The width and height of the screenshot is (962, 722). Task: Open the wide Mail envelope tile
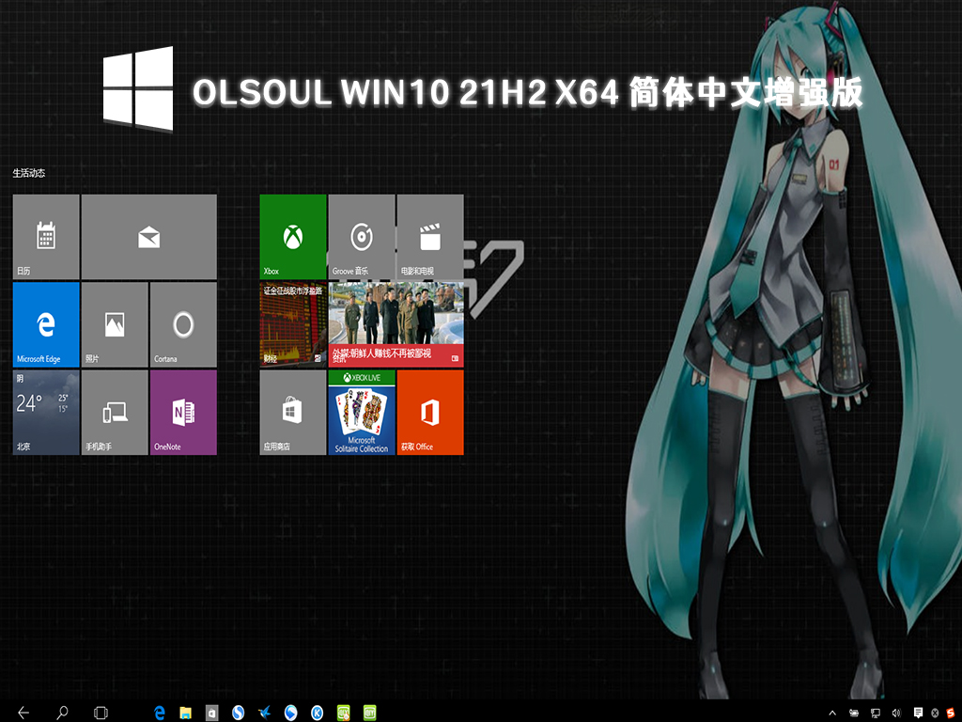(x=148, y=237)
